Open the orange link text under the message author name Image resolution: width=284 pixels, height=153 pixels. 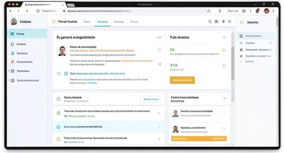point(102,51)
